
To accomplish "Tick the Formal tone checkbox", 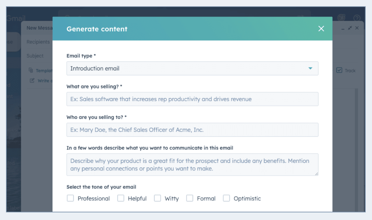I will (189, 198).
